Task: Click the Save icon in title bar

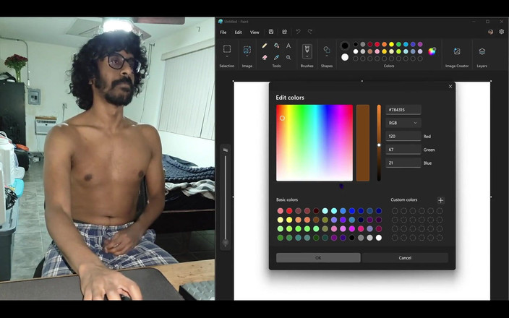Action: pos(271,32)
